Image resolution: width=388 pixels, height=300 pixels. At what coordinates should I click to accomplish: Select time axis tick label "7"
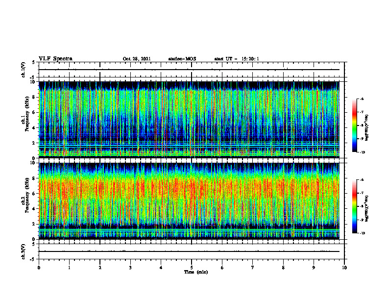tap(253, 268)
